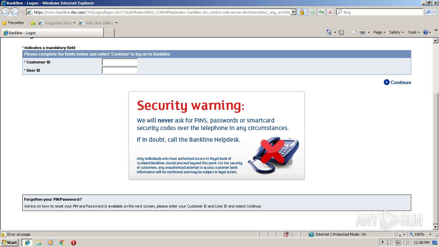Stop loading with the red X icon
This screenshot has height=247, width=439.
click(330, 12)
